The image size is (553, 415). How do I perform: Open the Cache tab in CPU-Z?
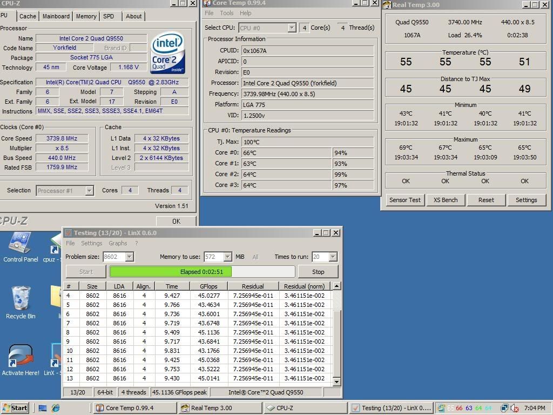28,16
